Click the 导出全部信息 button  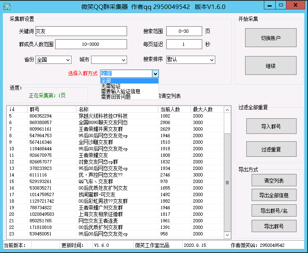[x=274, y=195]
